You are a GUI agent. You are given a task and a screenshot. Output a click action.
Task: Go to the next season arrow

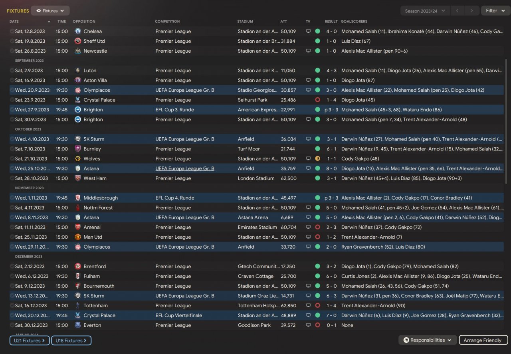coord(471,11)
